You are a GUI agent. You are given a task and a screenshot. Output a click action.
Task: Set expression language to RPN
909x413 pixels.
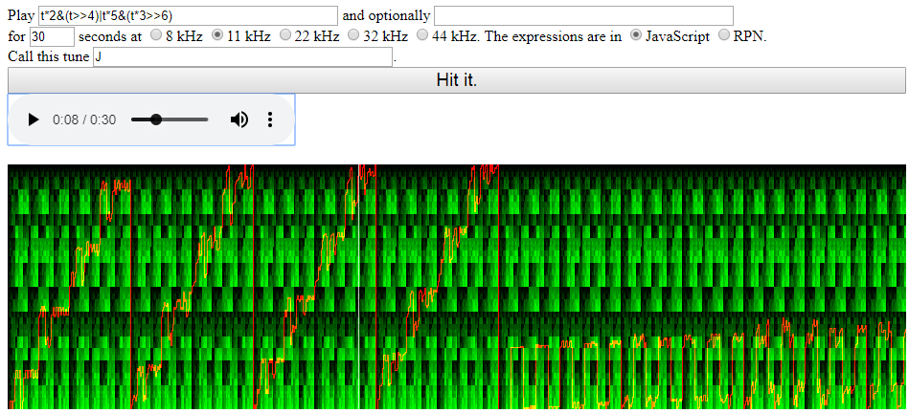coord(724,35)
